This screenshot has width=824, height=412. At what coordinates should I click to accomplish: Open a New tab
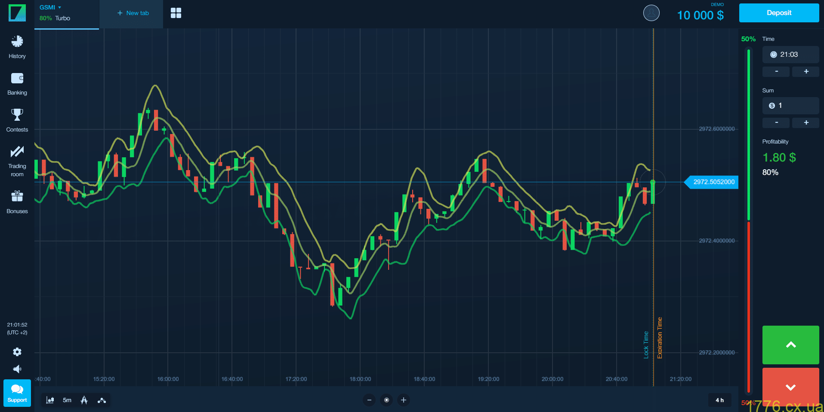tap(133, 13)
